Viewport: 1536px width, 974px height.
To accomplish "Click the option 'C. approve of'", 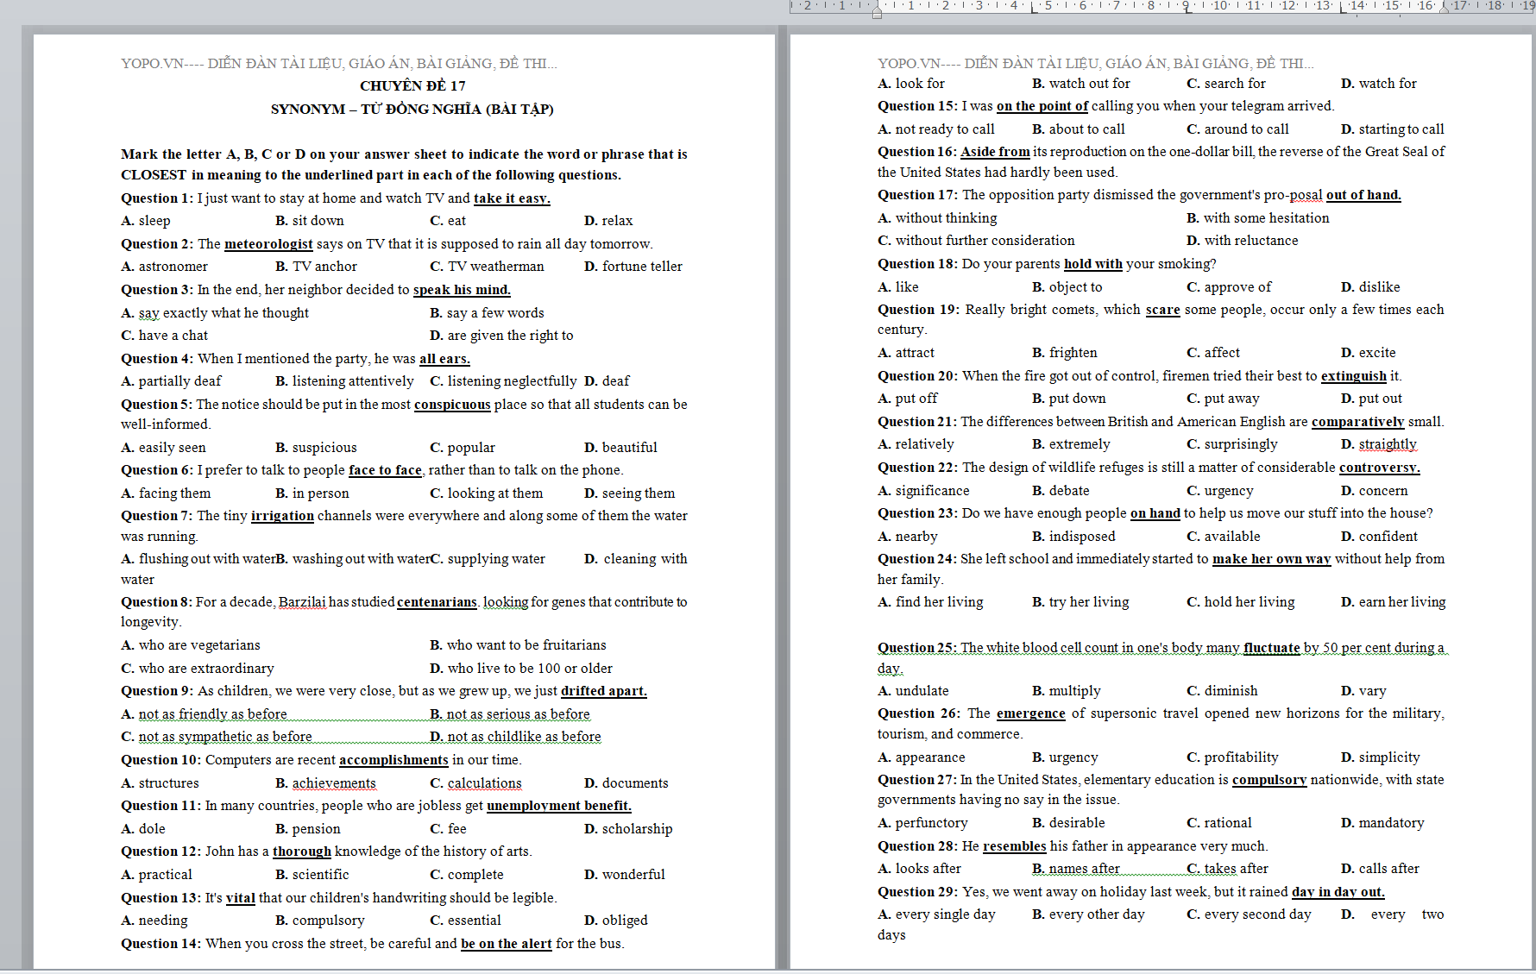I will (x=1229, y=287).
